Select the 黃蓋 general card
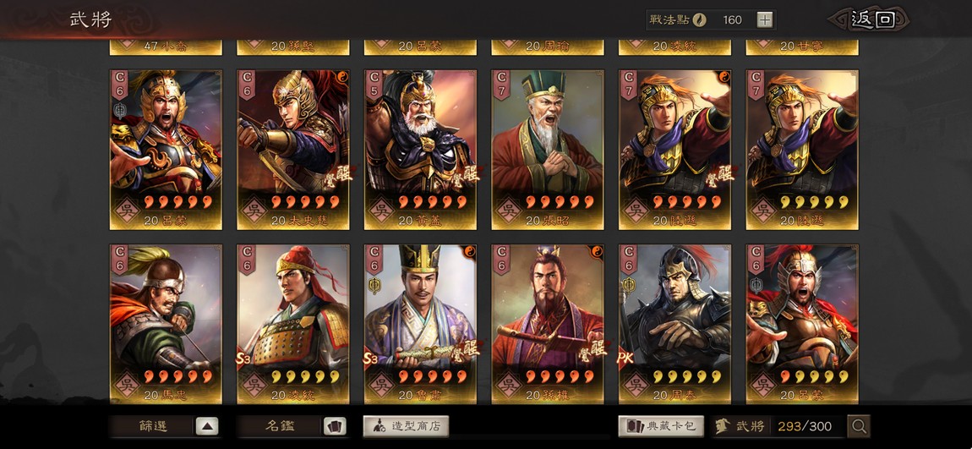This screenshot has width=972, height=449. coord(420,150)
